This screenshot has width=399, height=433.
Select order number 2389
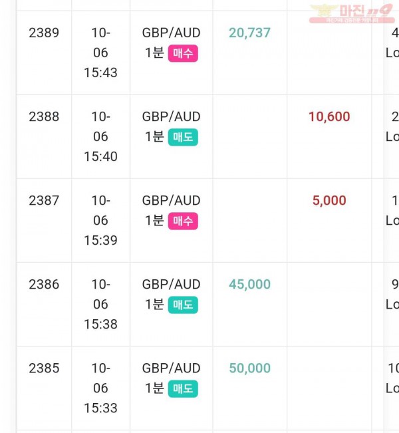(44, 33)
